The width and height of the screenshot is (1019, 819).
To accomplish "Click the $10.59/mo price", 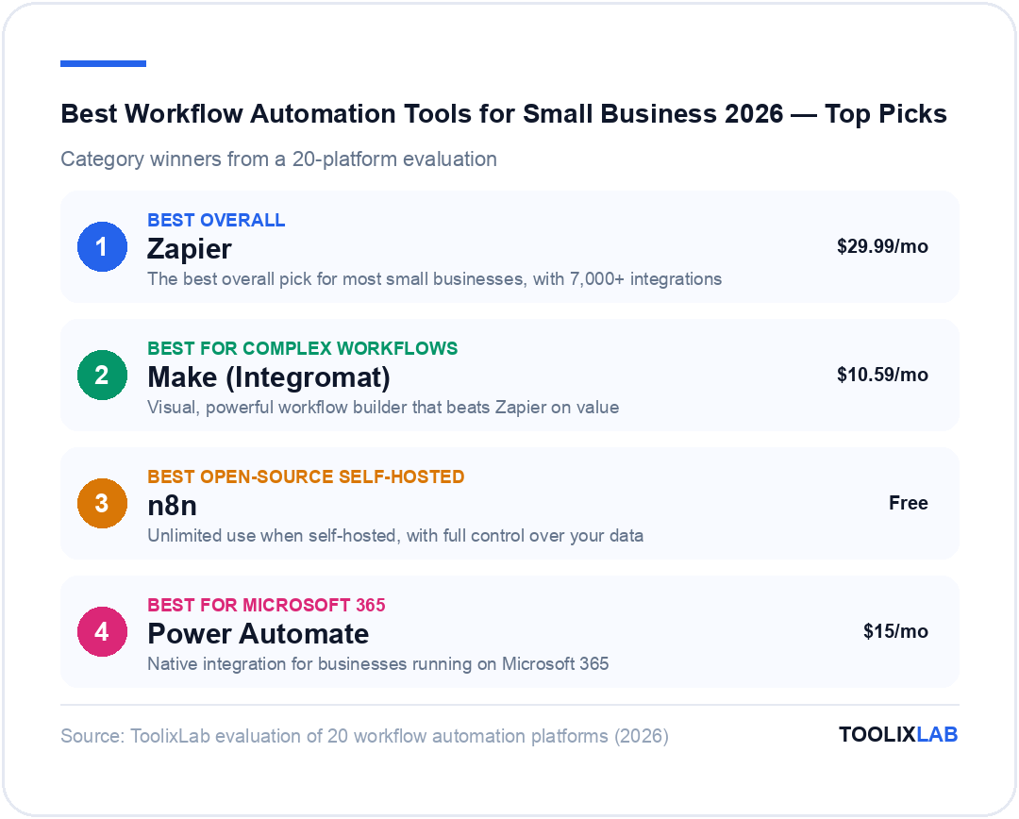I will click(x=882, y=375).
